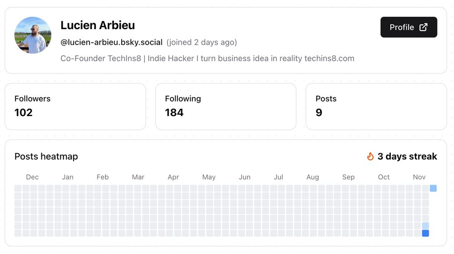Viewport: 454px width, 254px height.
Task: Click the blue heatmap cell in the last column
Action: click(433, 188)
